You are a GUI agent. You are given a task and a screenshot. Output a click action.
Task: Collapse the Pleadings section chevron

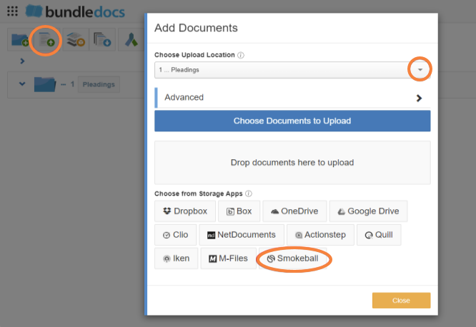(22, 84)
